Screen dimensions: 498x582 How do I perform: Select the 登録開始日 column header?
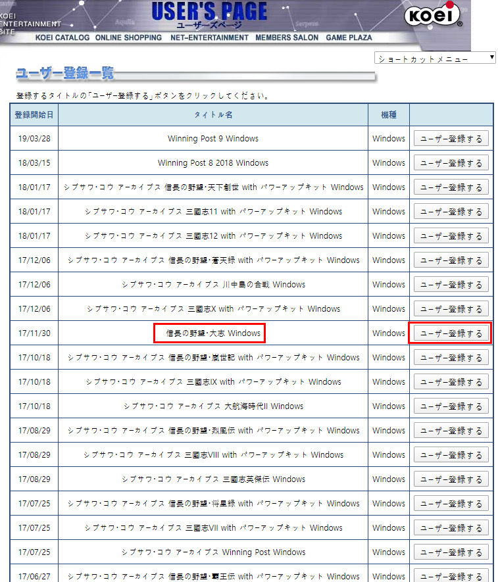34,114
